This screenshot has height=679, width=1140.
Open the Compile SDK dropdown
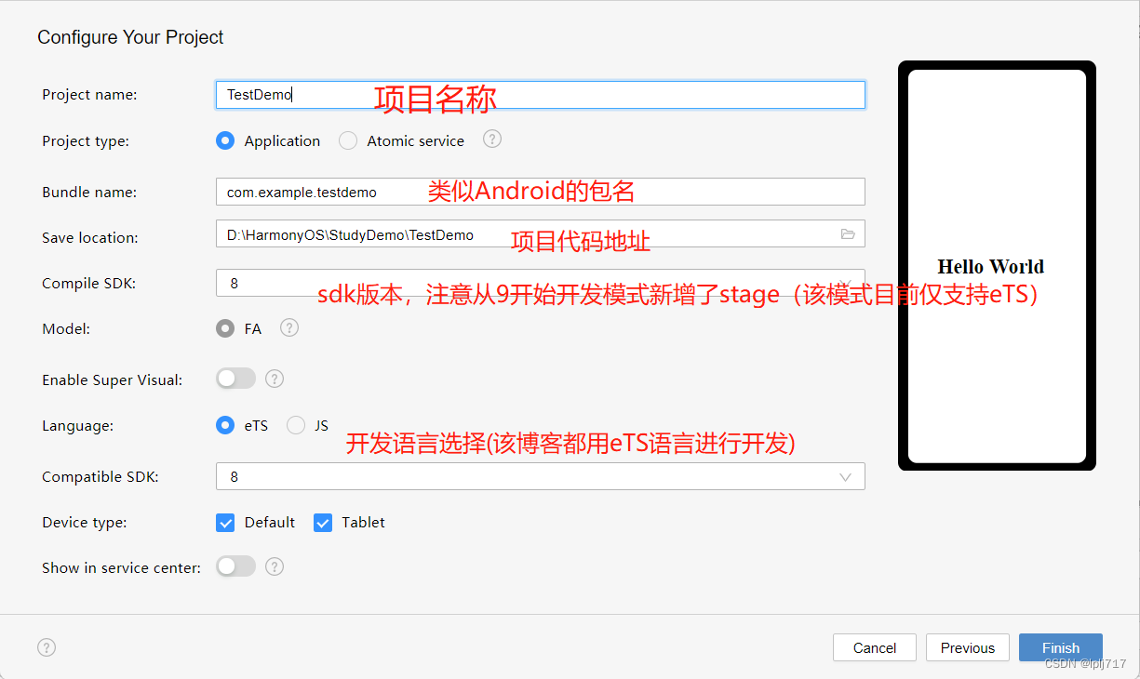(540, 283)
